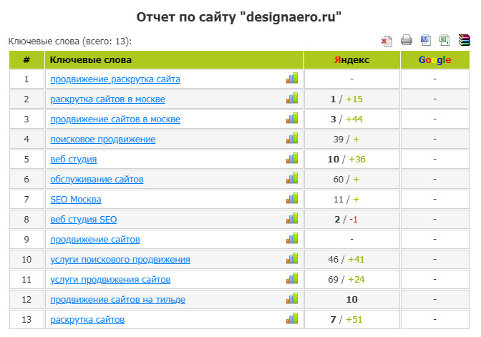Viewport: 481px width, 337px height.
Task: Open chart icon for 'услуги продвижения сайтов'
Action: [x=292, y=278]
